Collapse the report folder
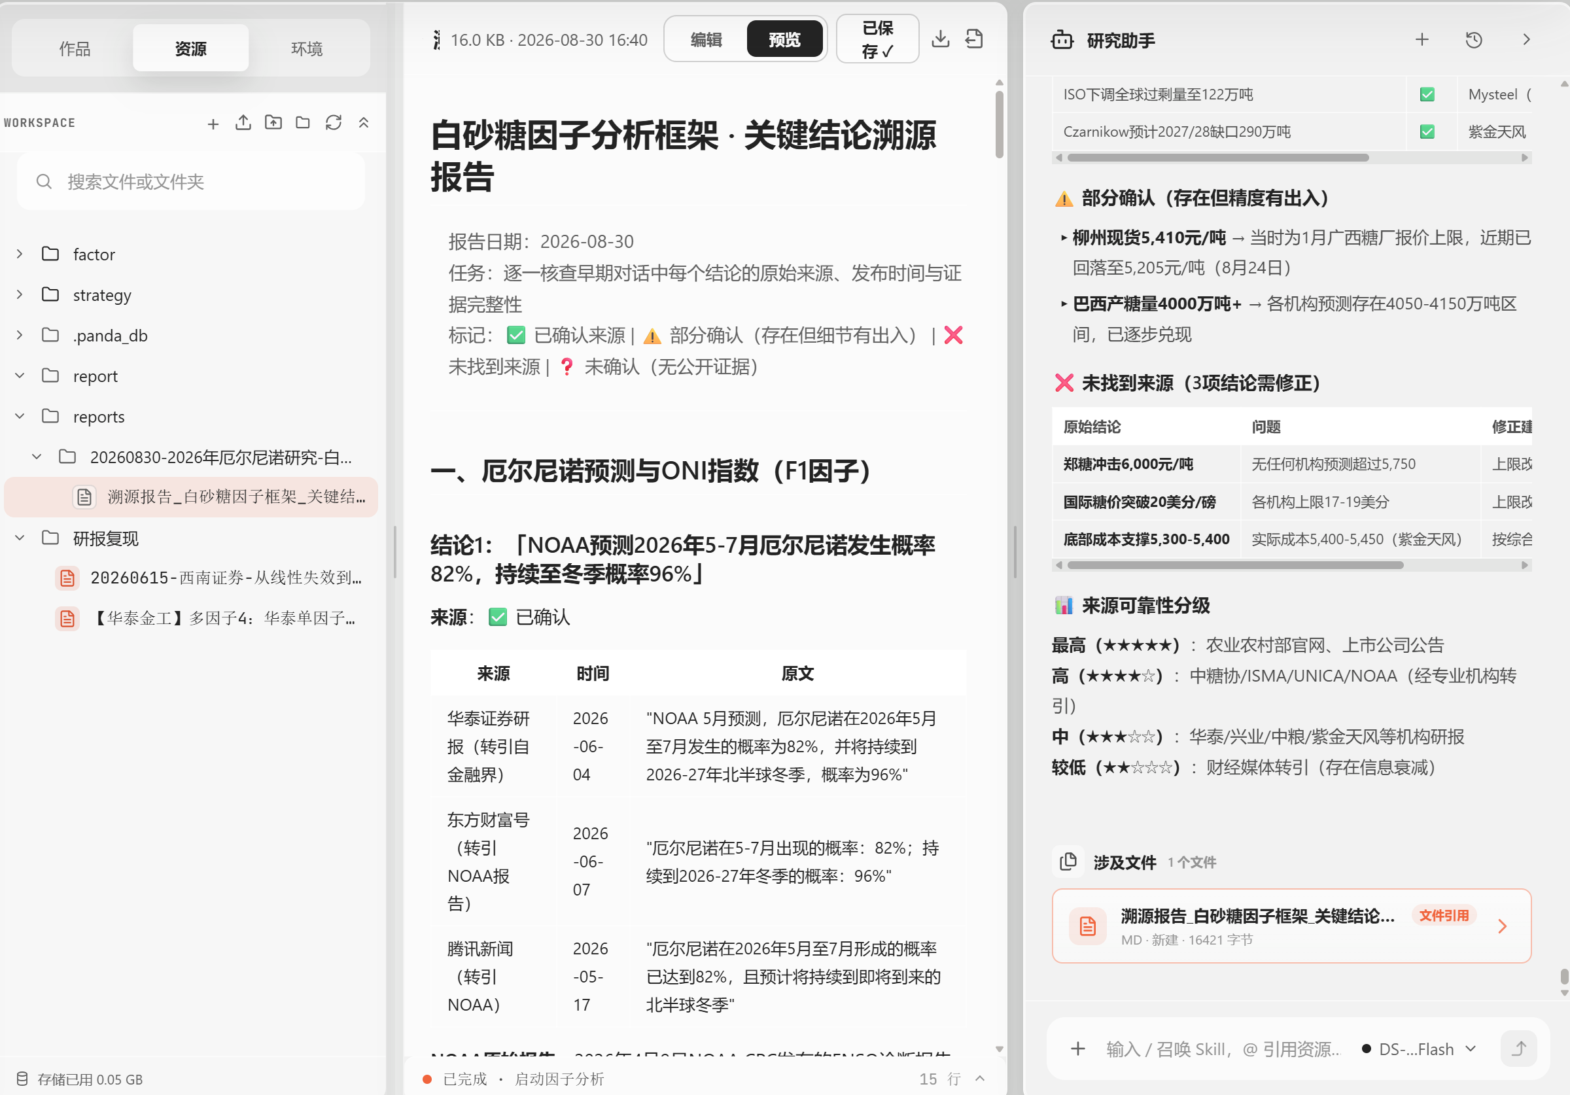Screen dimensions: 1570x1095 [20, 376]
